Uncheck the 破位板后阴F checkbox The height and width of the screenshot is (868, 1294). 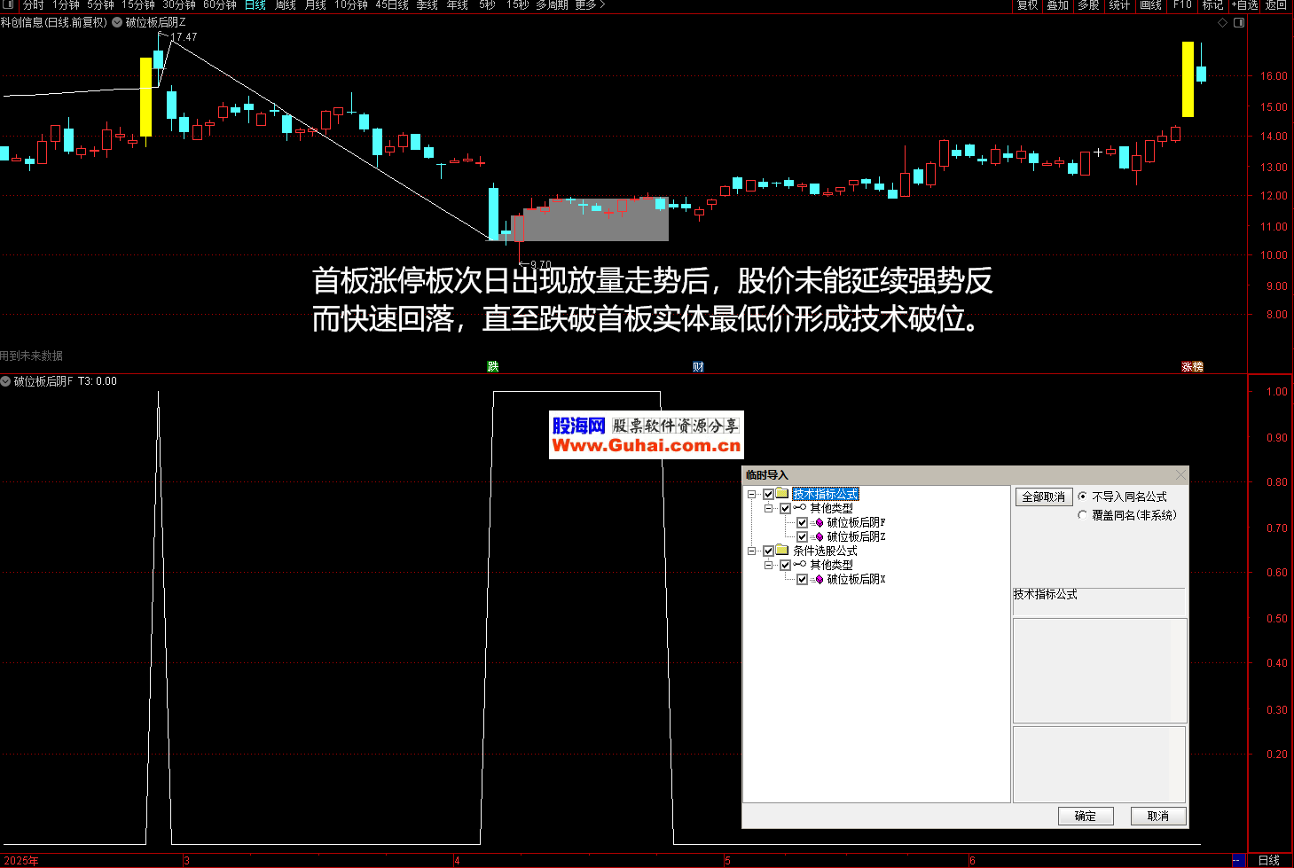click(802, 522)
